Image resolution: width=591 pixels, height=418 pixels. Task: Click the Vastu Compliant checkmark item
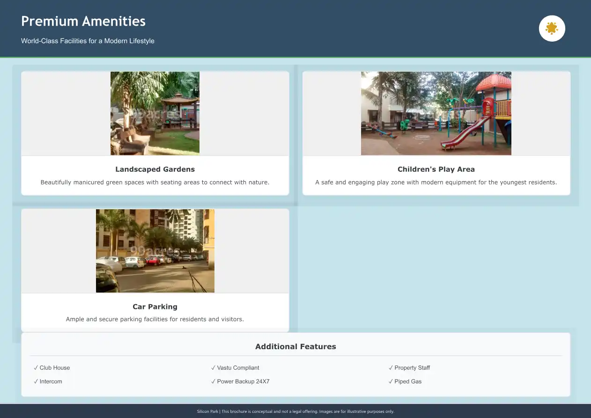coord(235,368)
